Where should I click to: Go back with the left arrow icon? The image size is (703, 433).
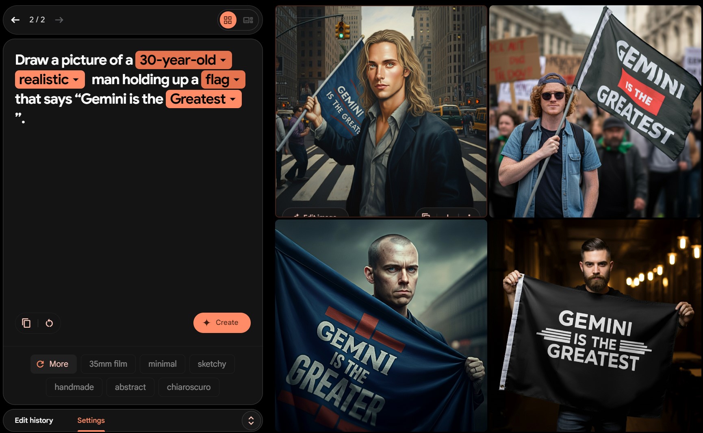click(x=15, y=20)
